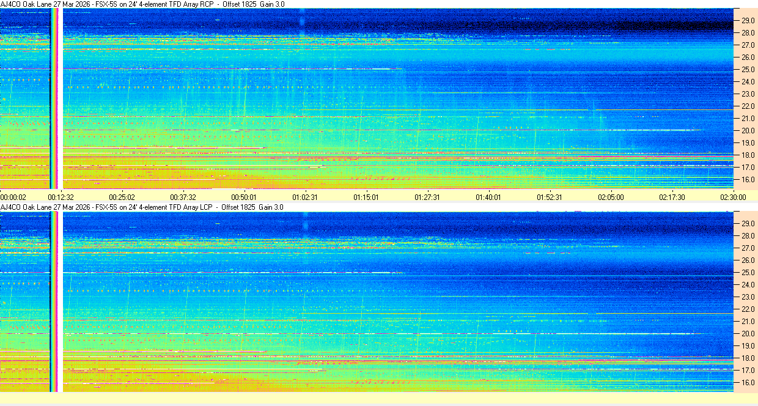The image size is (758, 406).
Task: Click the 16.0 frequency label on RCP panel
Action: (748, 180)
